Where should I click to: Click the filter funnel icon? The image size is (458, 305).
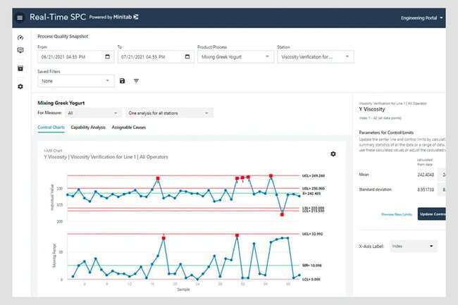tap(136, 81)
